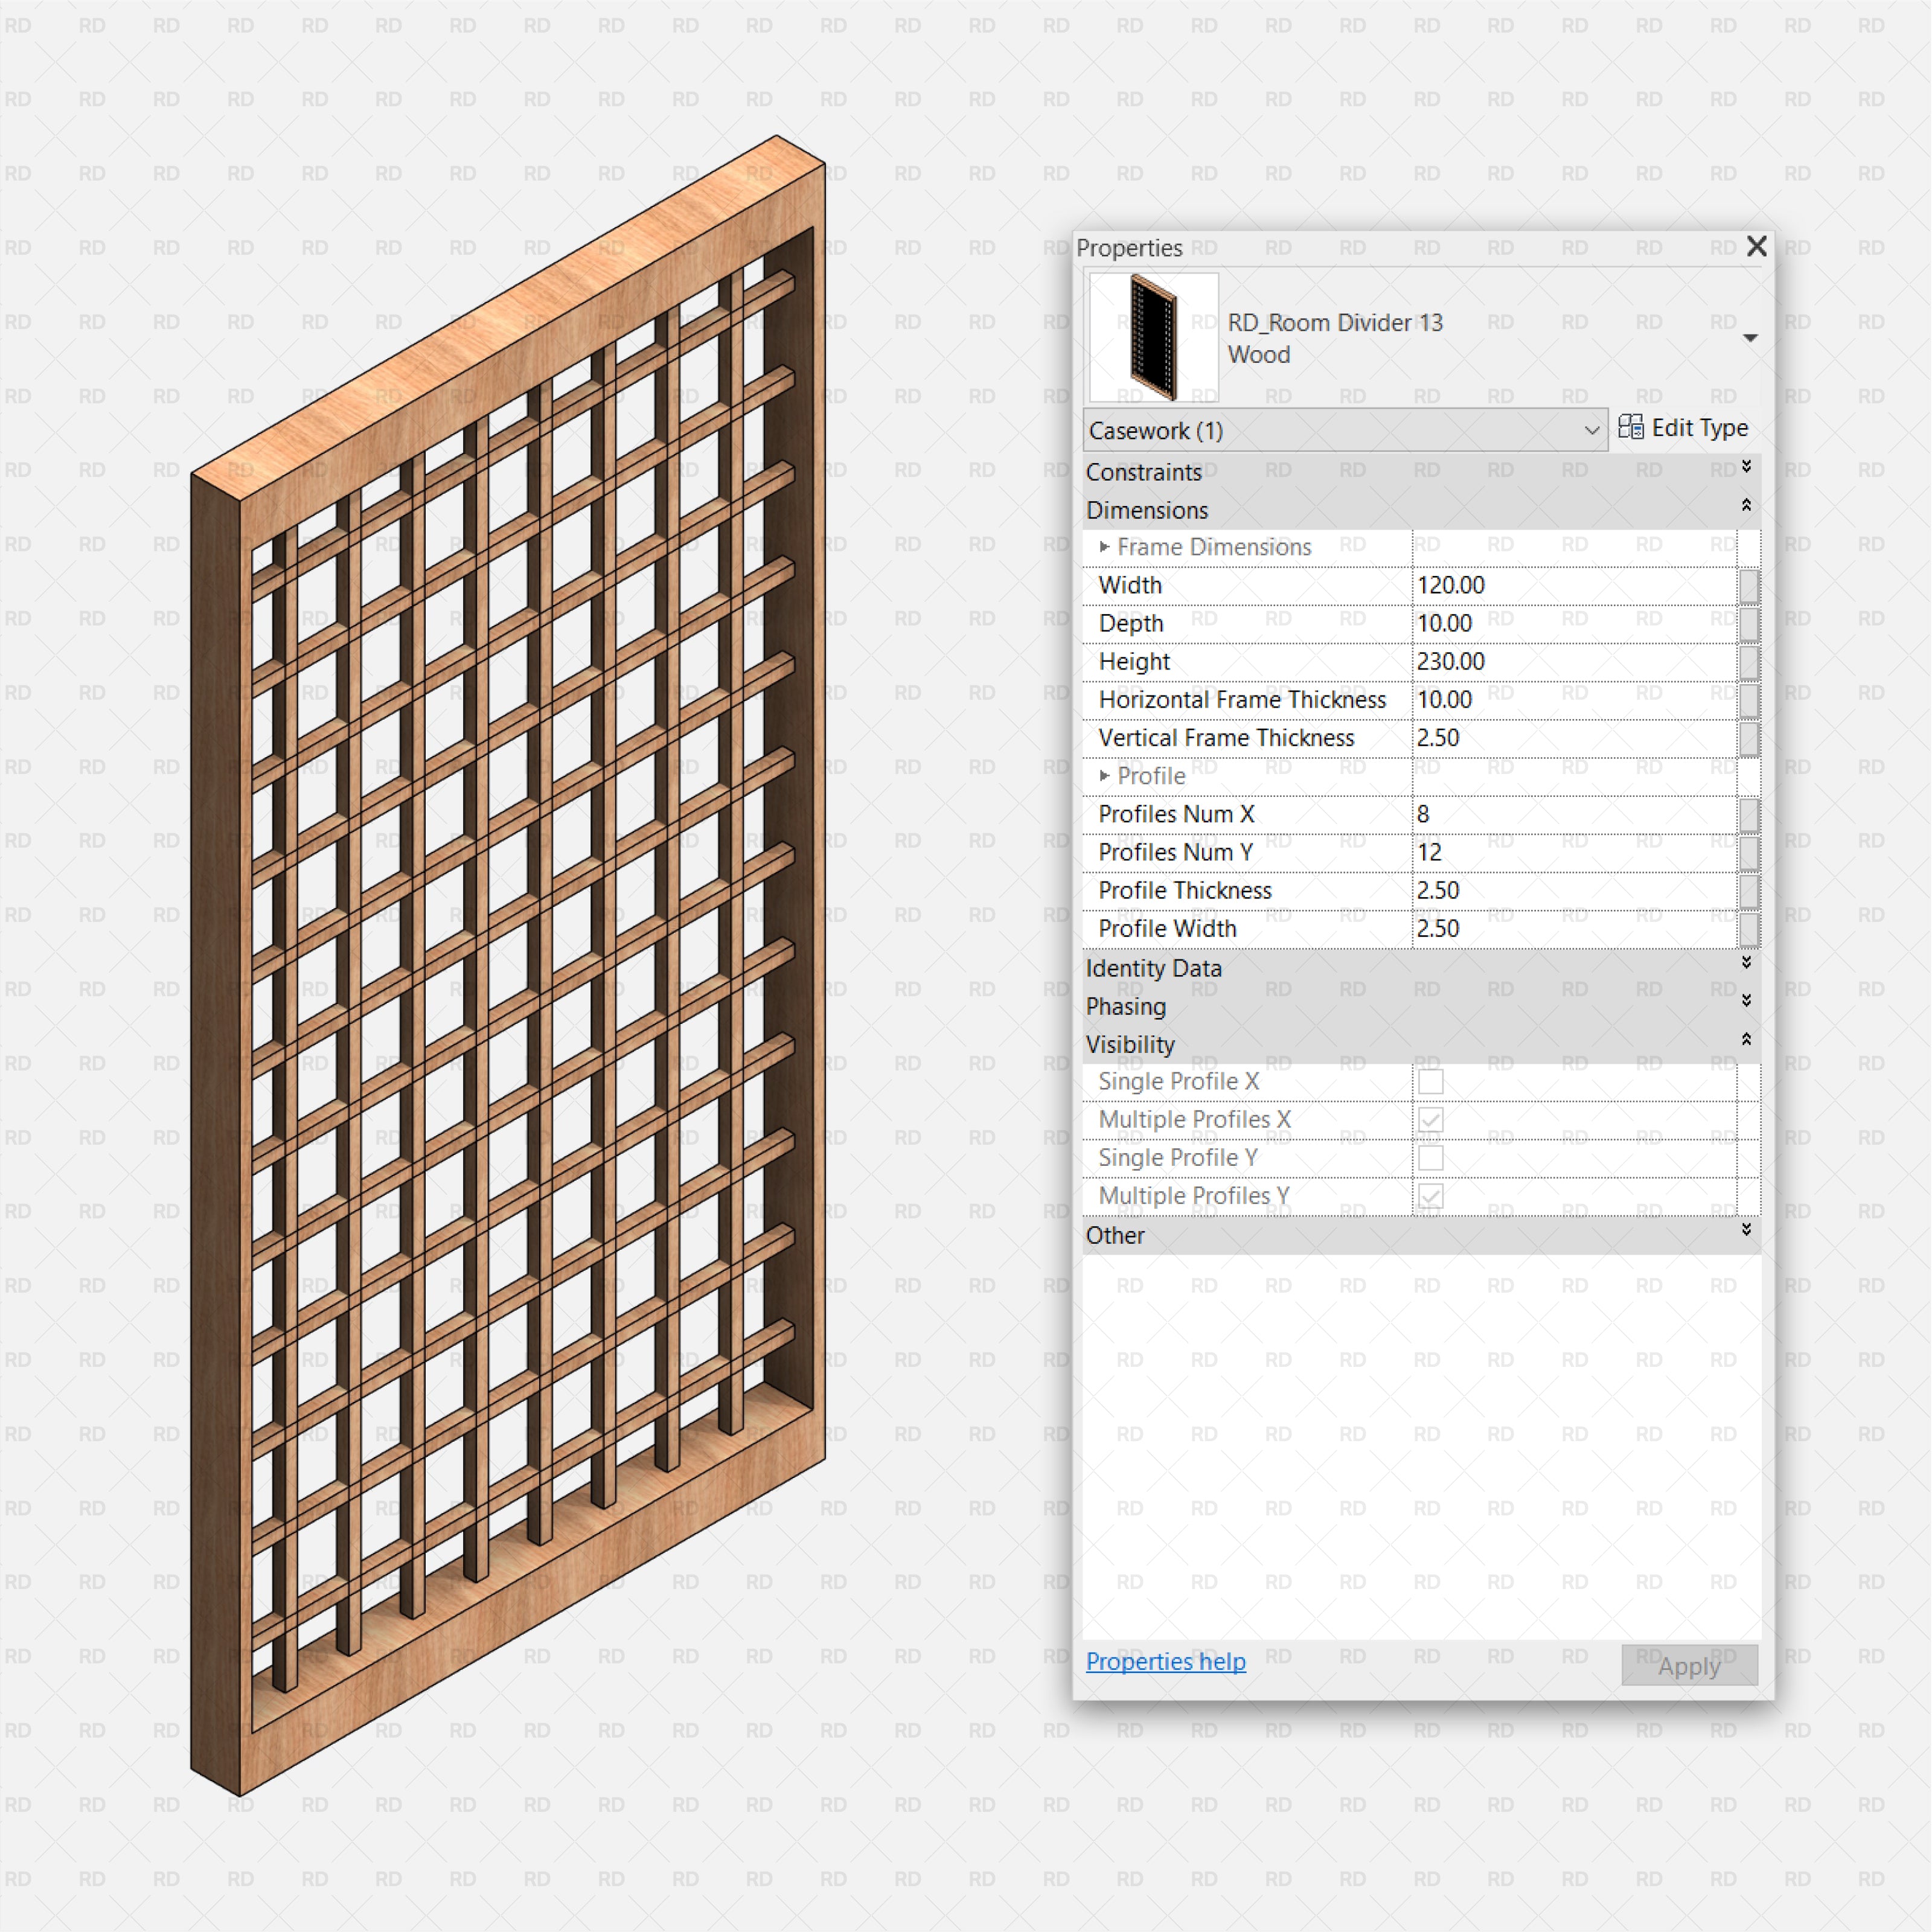Uncheck Multiple Profiles X
The image size is (1932, 1932).
point(1430,1119)
